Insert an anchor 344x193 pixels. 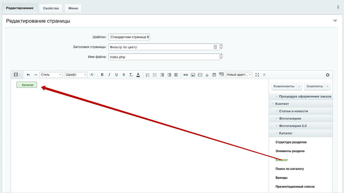207,75
